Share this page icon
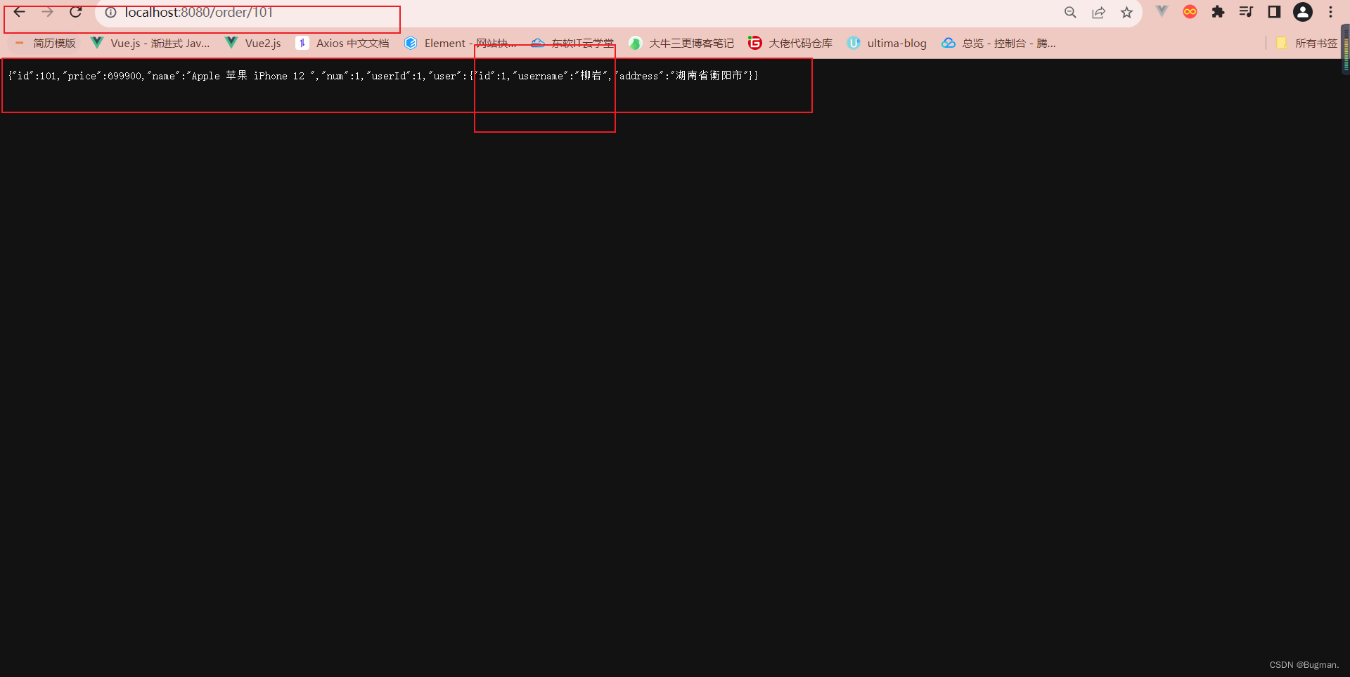The image size is (1350, 677). [1098, 13]
